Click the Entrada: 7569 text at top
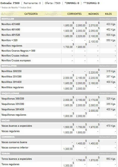This screenshot has width=118, height=167. pos(10,3)
